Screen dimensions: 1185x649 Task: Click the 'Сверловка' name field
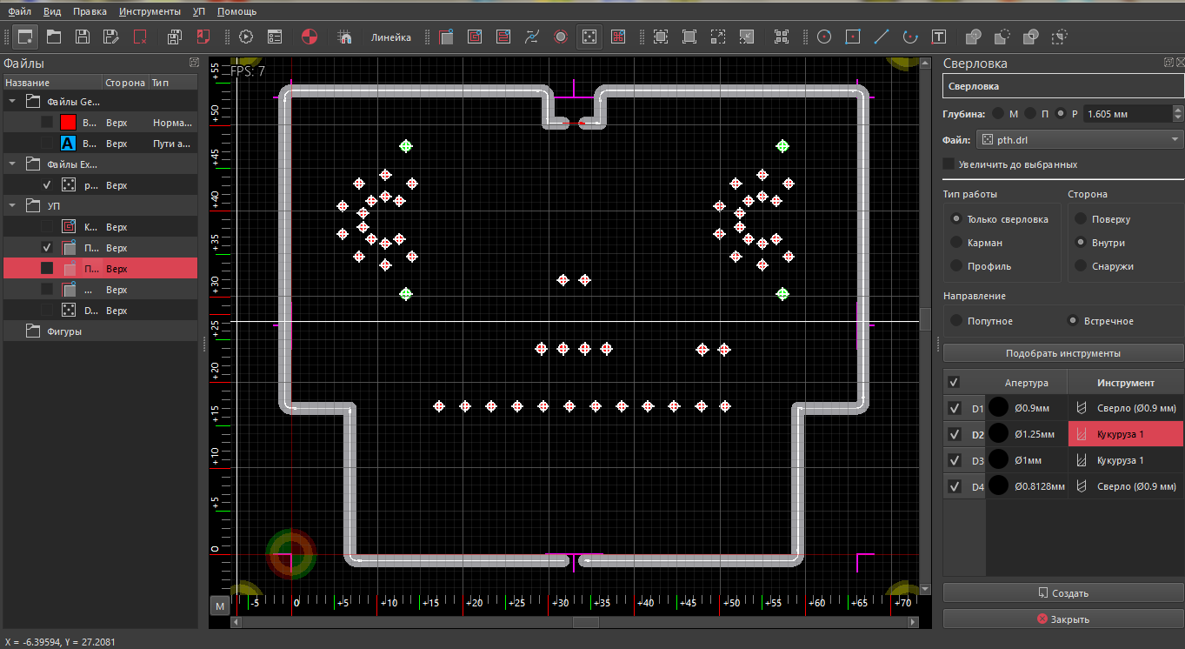(x=1063, y=86)
